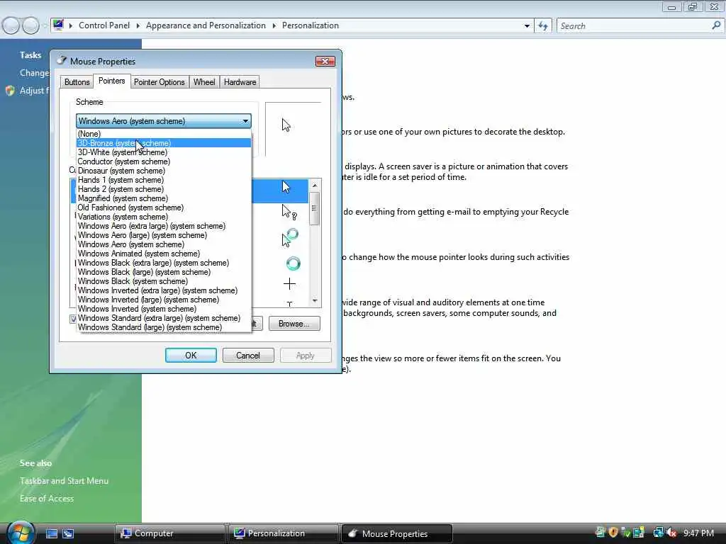Choose Hands 1 (system scheme)
The height and width of the screenshot is (544, 726).
click(164, 180)
